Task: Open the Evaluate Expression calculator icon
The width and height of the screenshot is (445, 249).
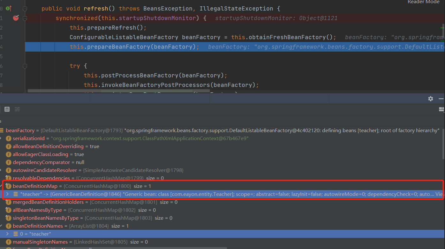Action: (x=7, y=109)
